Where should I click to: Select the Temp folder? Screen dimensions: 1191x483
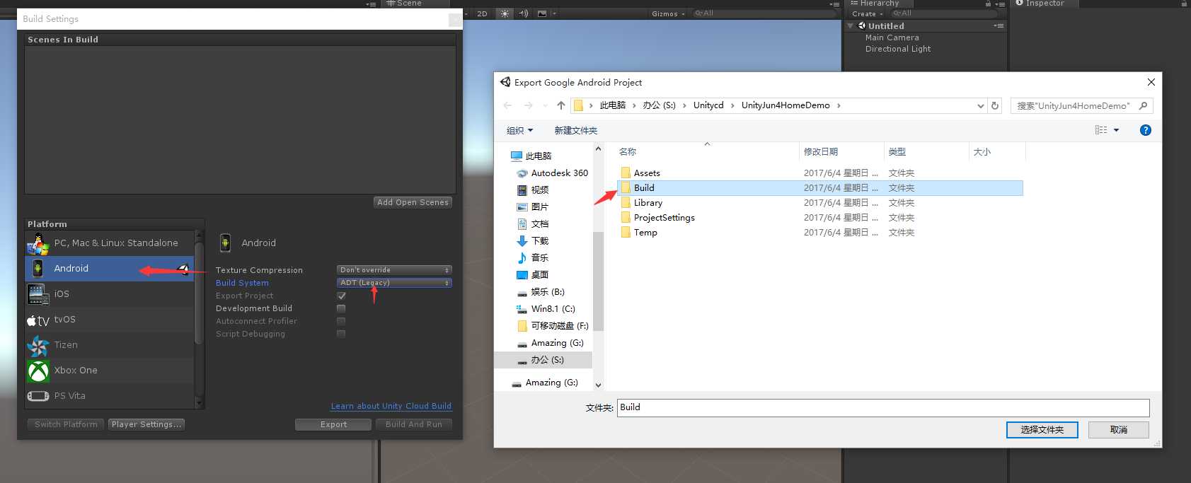821,232
